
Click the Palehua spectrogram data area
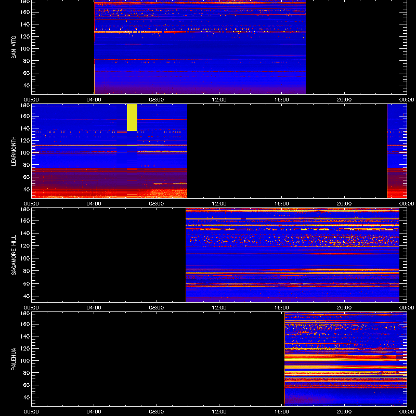(x=345, y=359)
